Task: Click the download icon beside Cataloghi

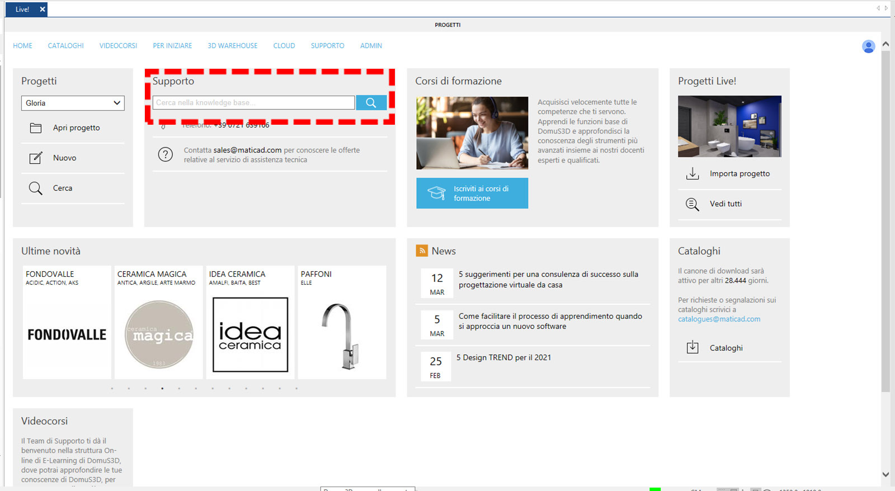Action: 693,347
